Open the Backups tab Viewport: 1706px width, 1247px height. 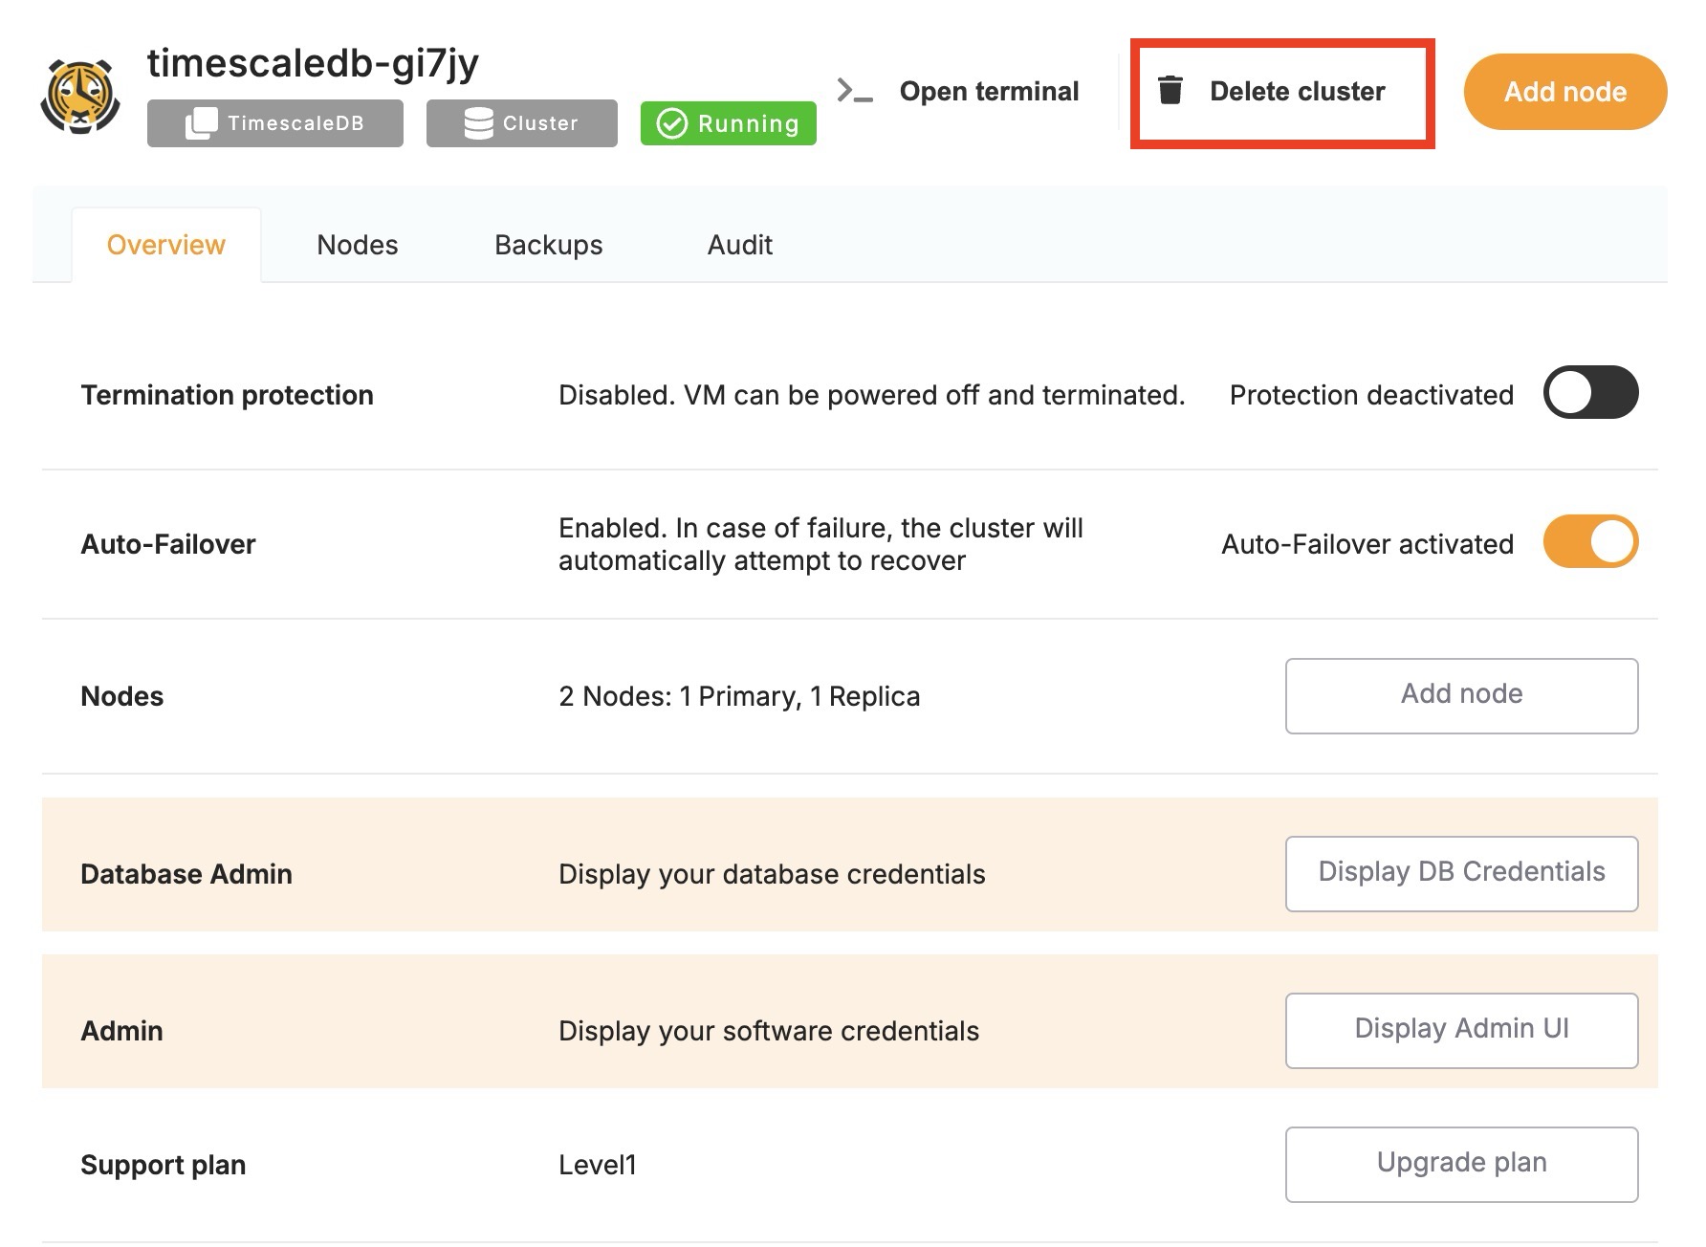(548, 245)
